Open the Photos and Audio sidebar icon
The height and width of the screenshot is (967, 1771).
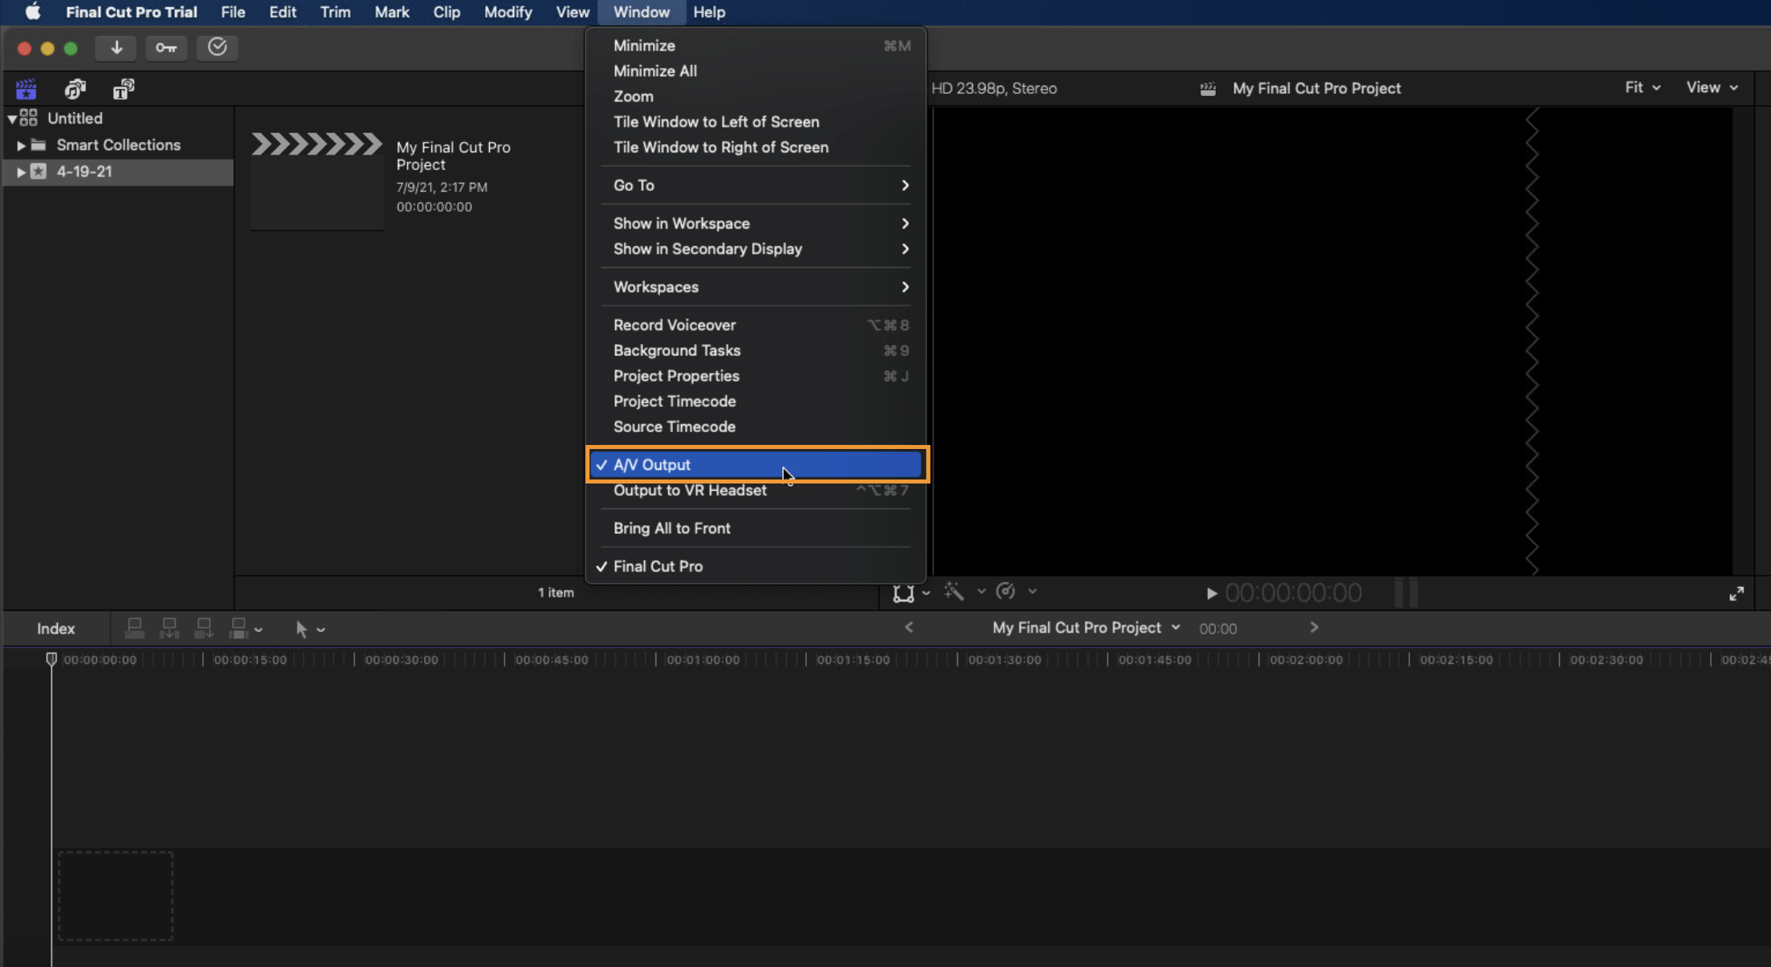[x=75, y=89]
